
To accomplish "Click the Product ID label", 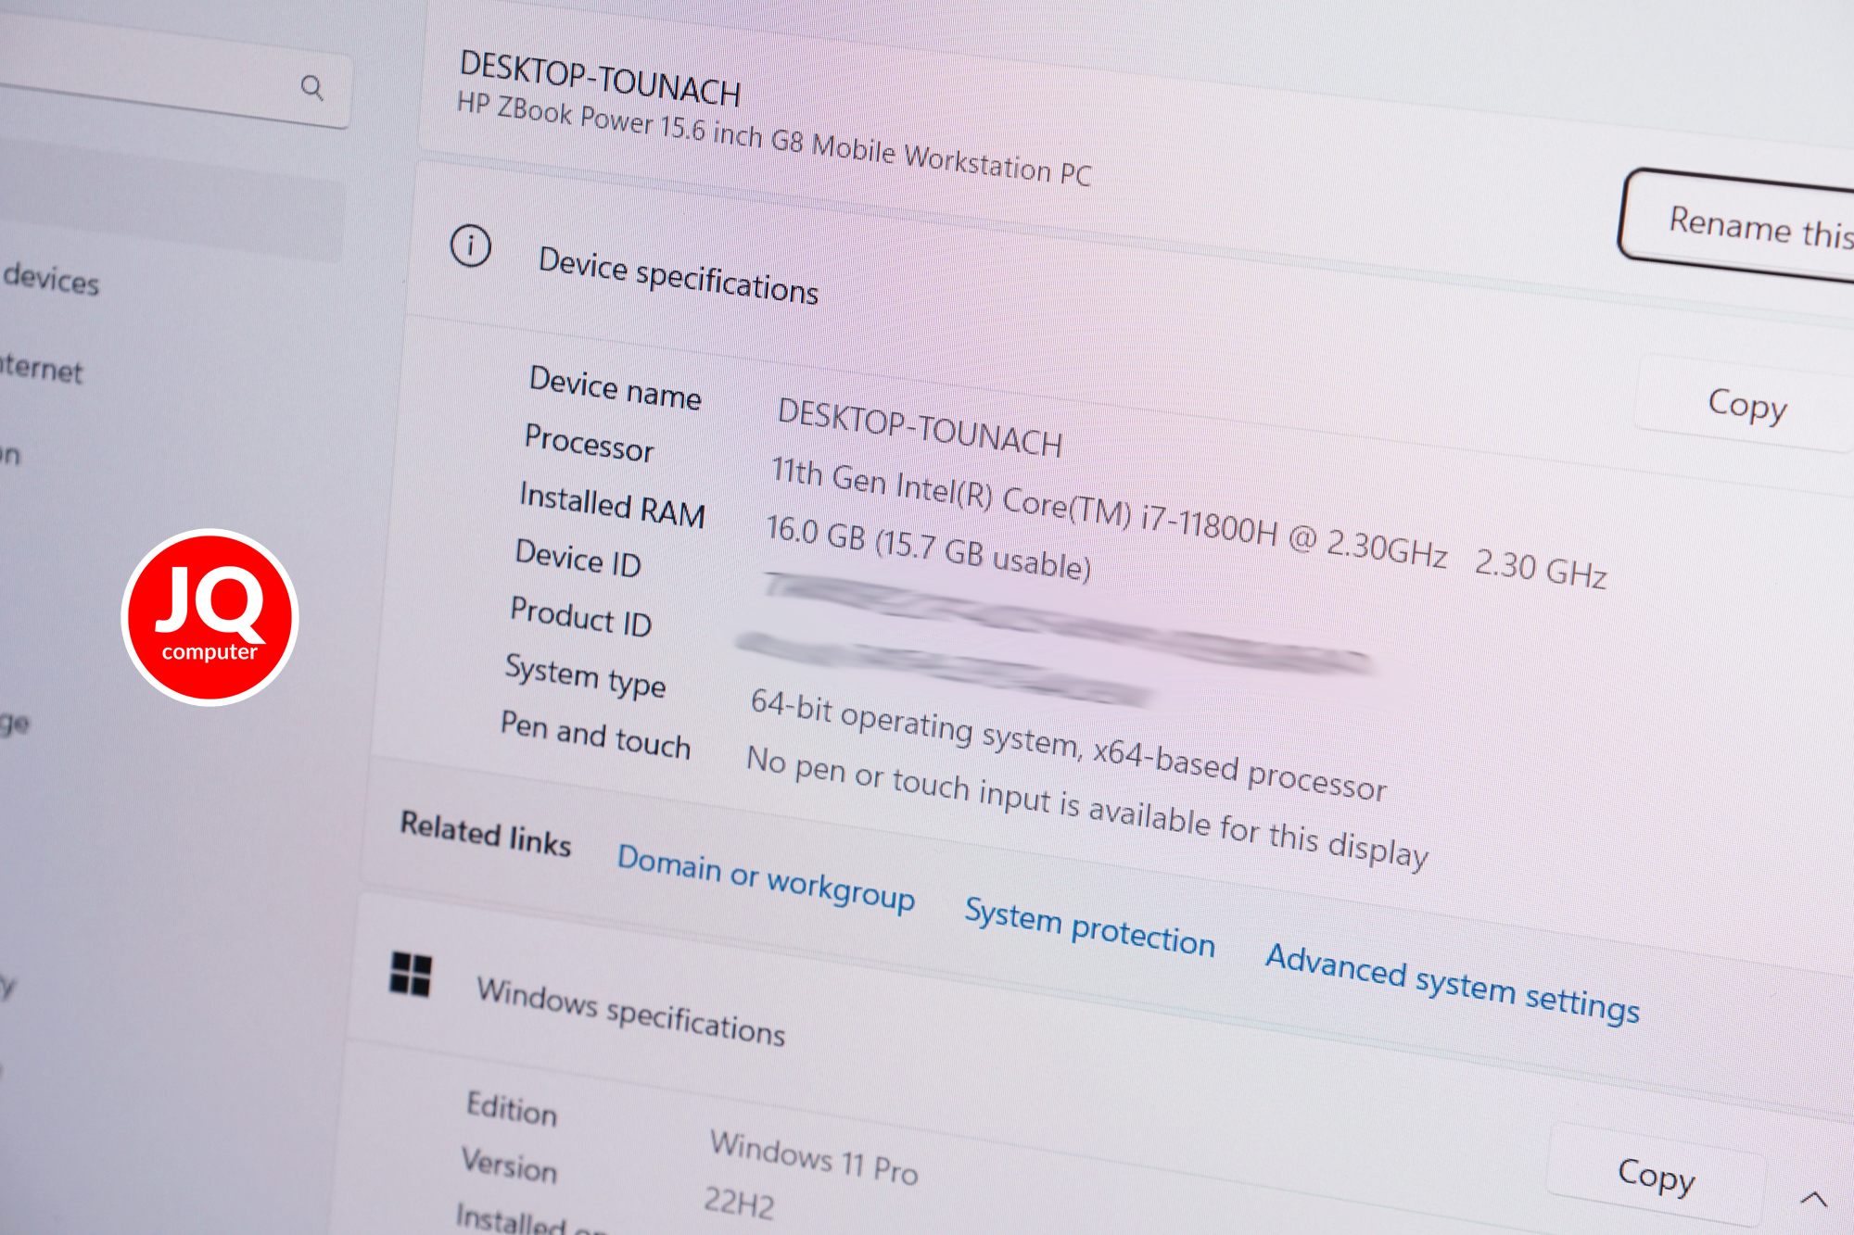I will 580,617.
